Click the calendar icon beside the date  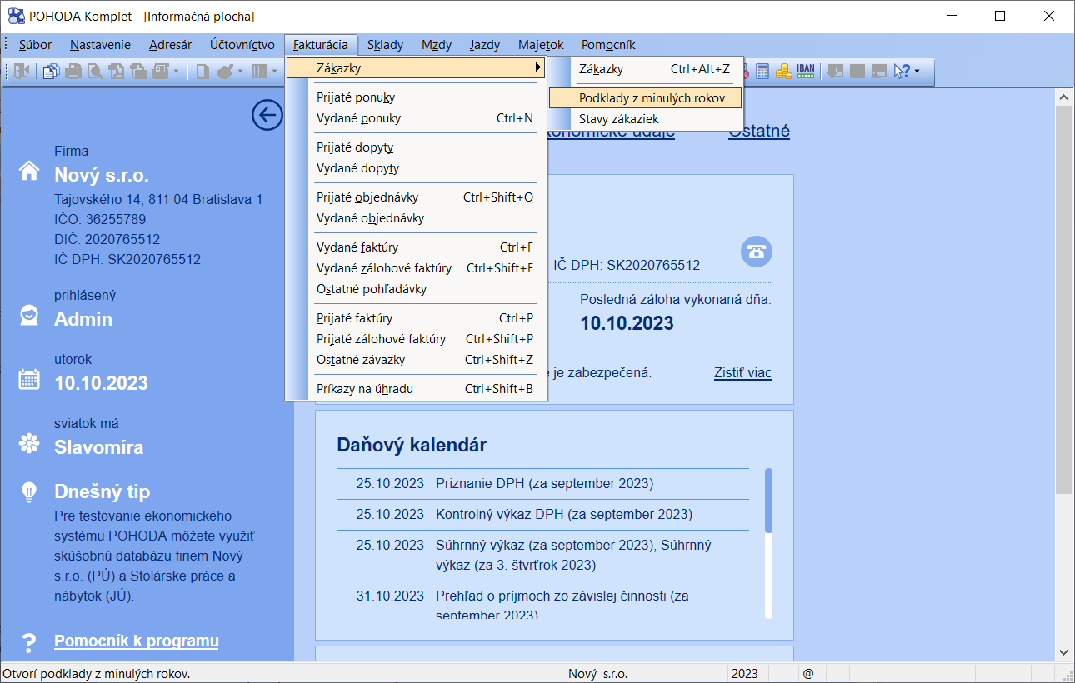click(29, 380)
